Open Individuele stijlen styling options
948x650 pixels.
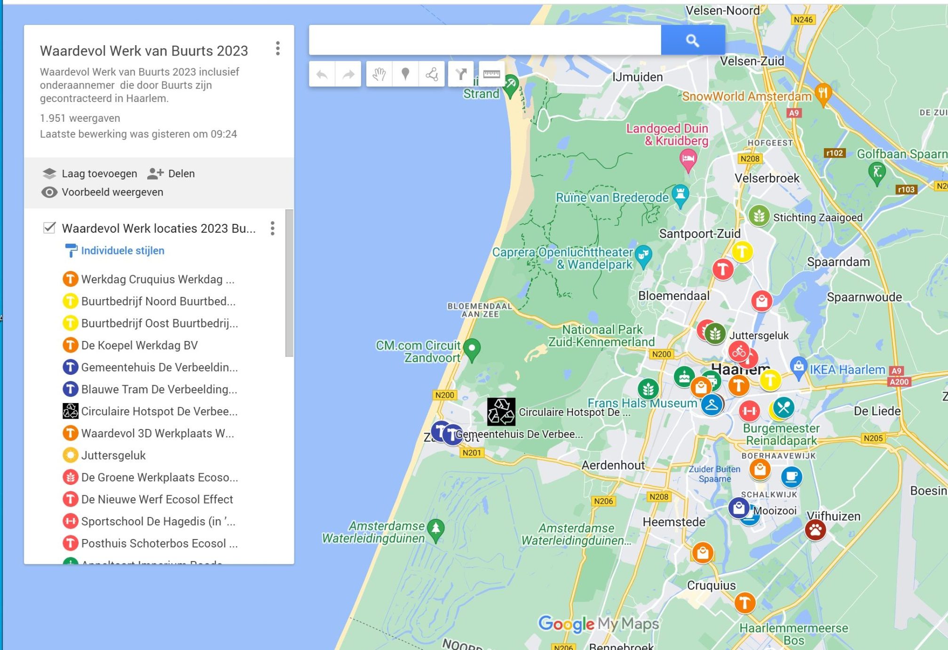tap(123, 251)
